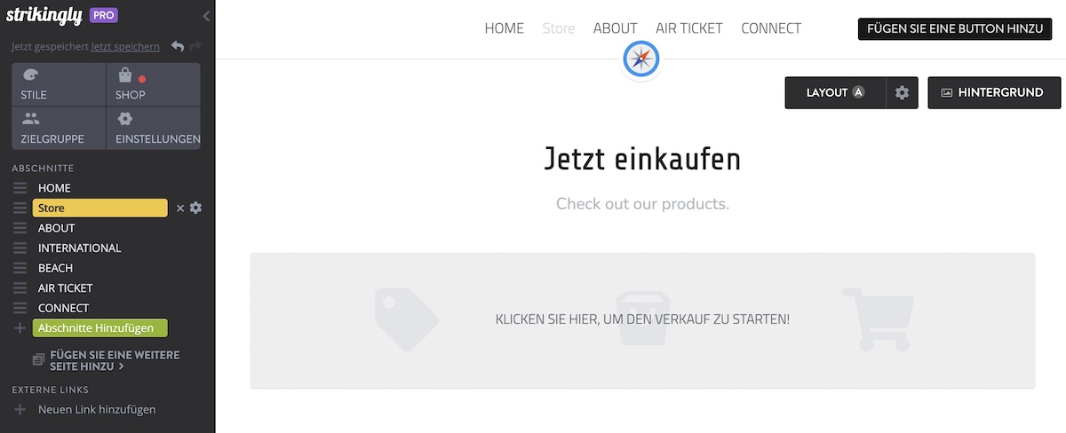Screen dimensions: 1066x433
Task: Click the compass icon below the navigation
Action: (640, 59)
